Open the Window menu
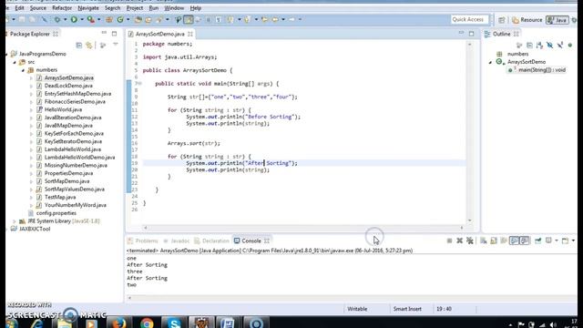 click(174, 8)
